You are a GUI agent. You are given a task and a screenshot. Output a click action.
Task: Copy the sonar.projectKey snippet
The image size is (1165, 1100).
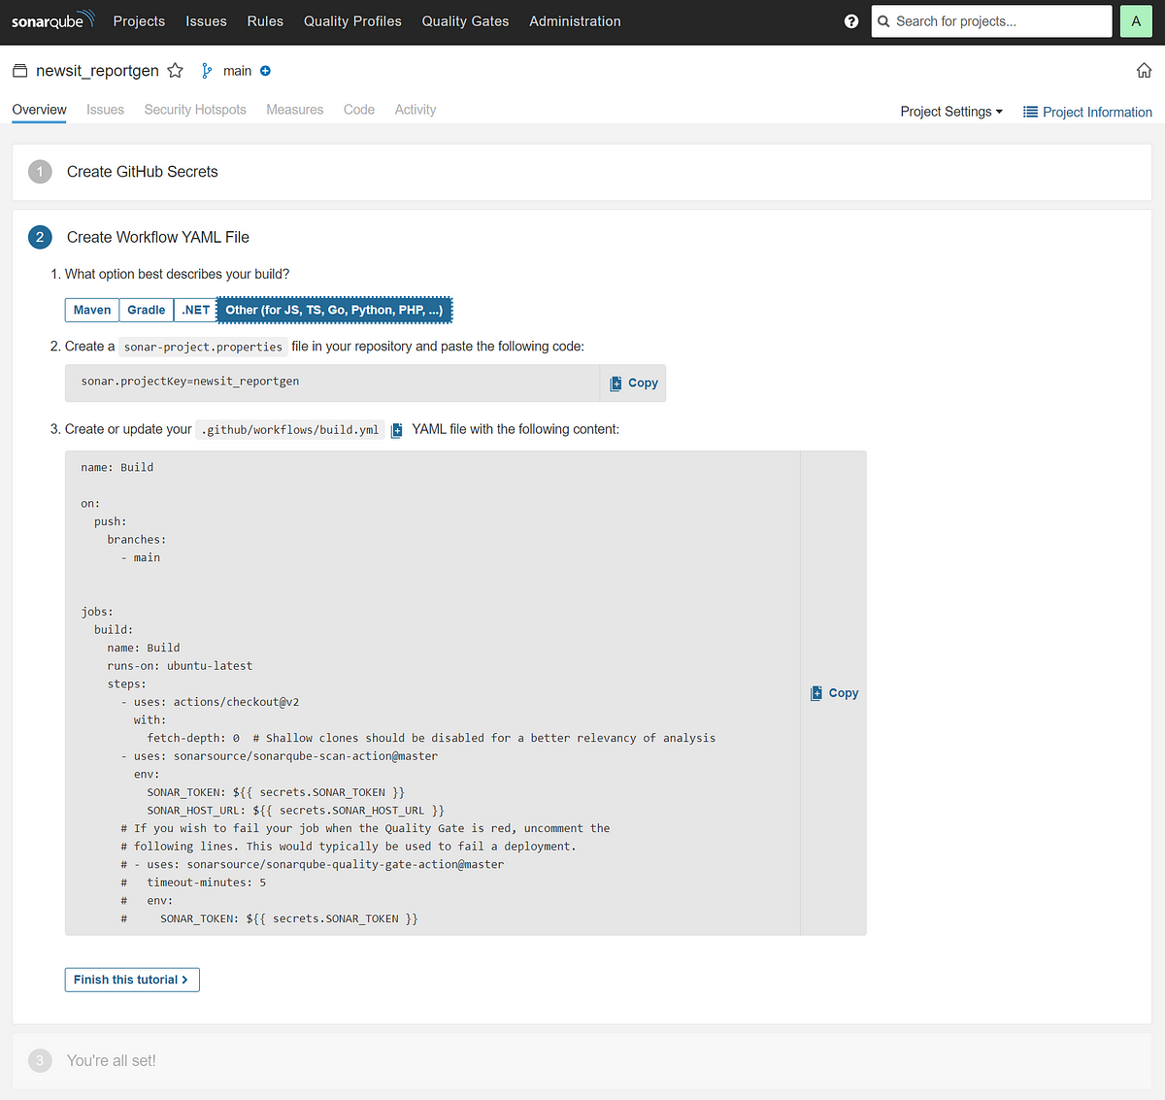(633, 383)
